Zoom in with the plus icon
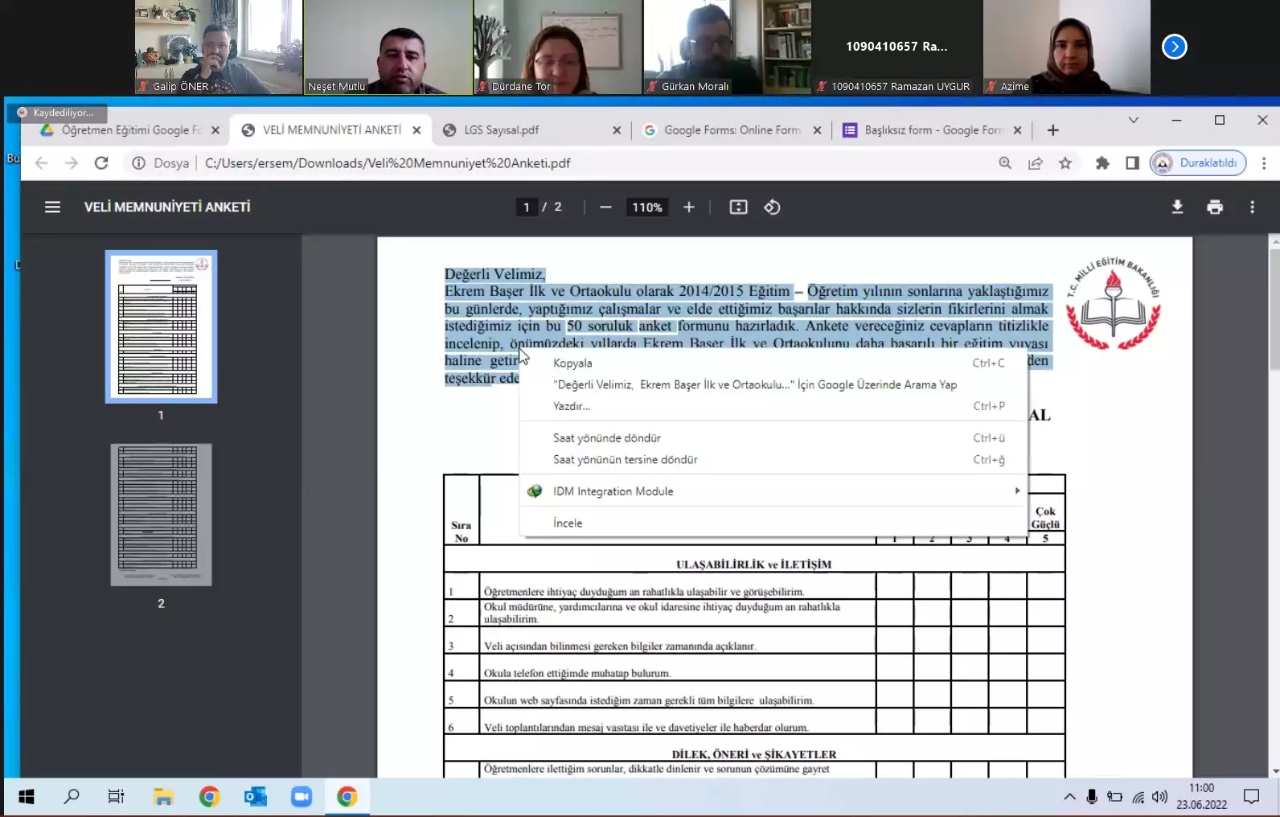 point(689,207)
